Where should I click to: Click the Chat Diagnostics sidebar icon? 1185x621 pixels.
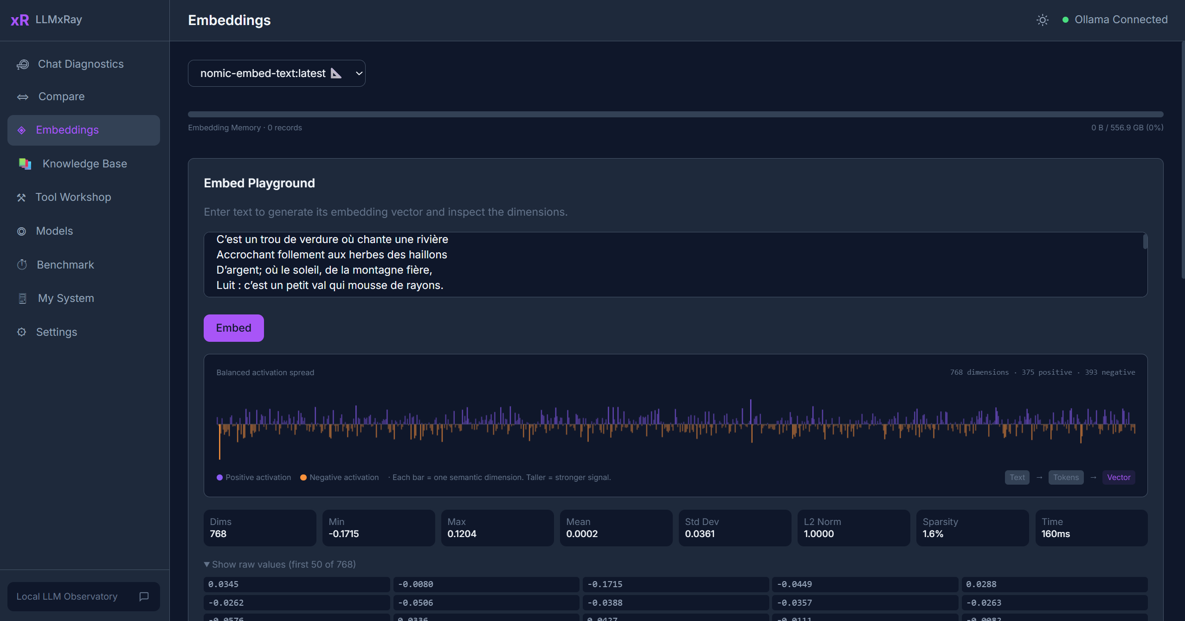click(x=23, y=64)
